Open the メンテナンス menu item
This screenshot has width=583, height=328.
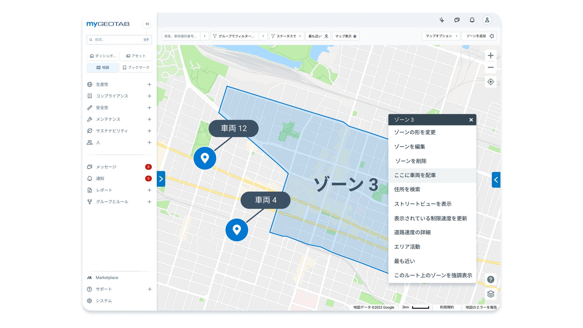pos(108,119)
